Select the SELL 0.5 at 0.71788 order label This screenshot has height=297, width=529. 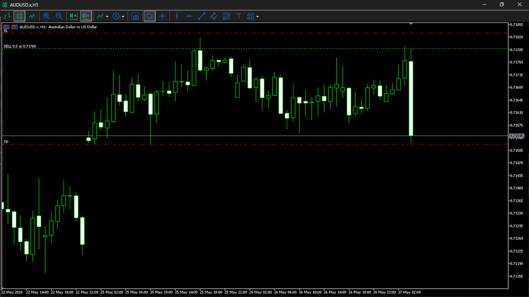point(19,46)
